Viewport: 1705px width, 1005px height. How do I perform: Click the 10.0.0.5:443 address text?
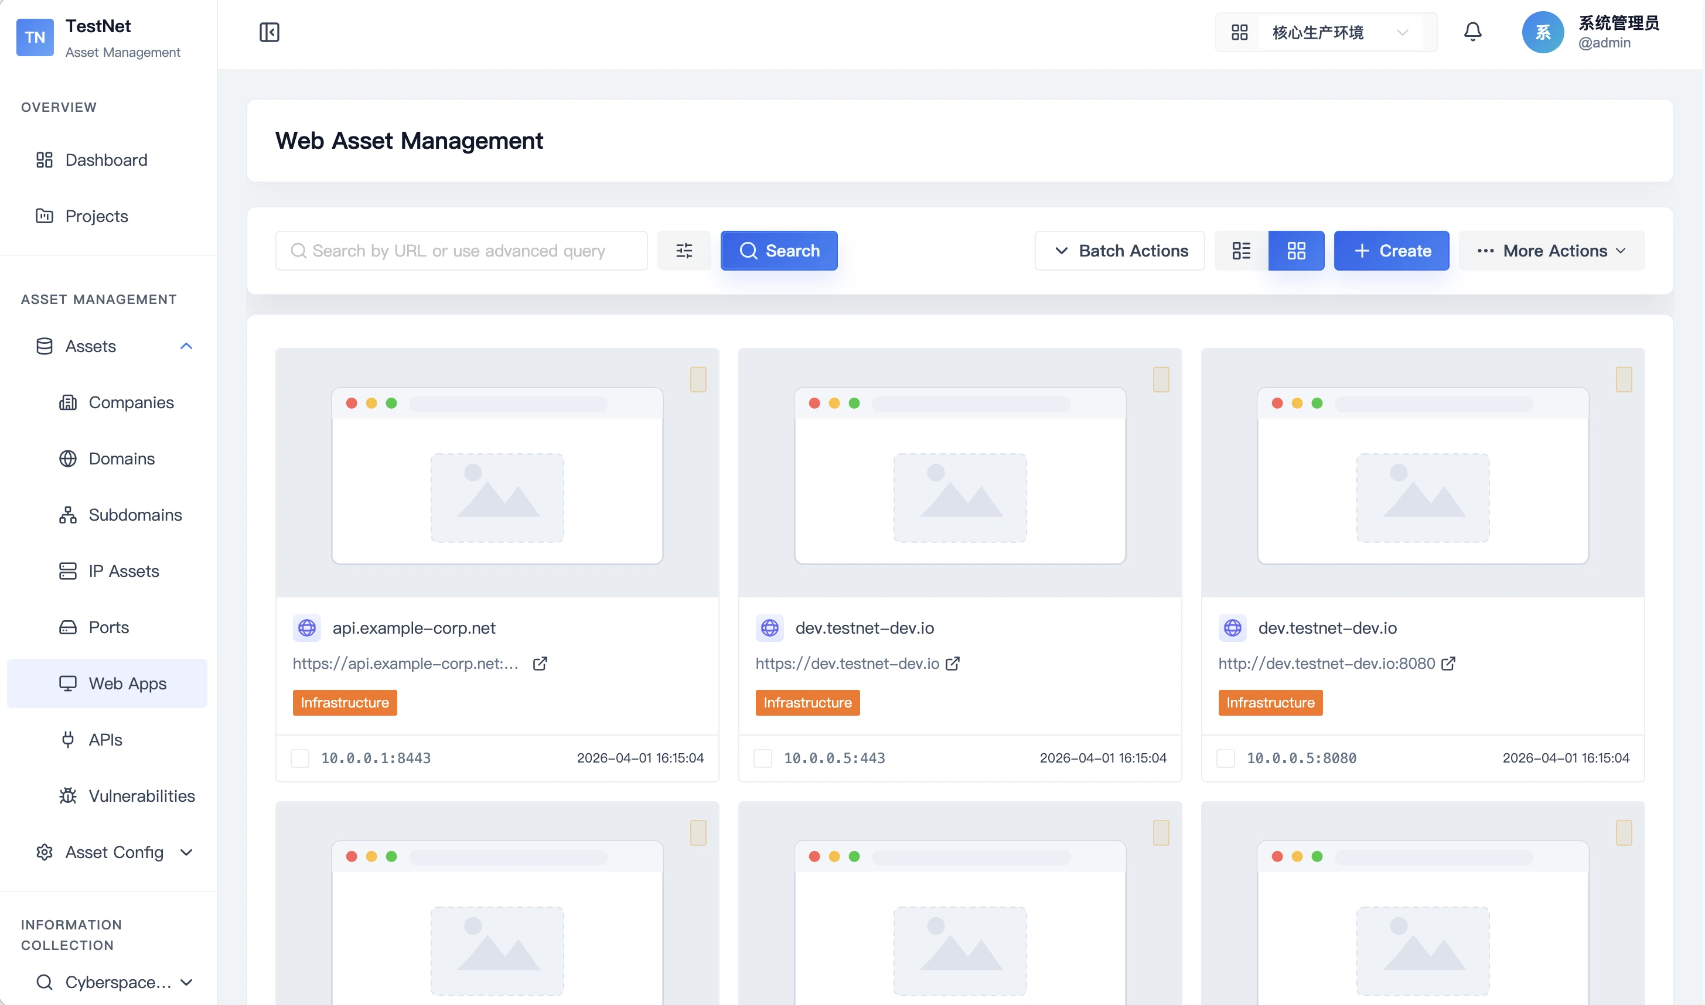coord(834,758)
